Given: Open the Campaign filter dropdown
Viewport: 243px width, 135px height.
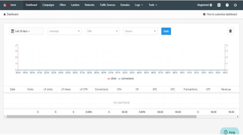Looking at the screenshot, I should (x=64, y=31).
